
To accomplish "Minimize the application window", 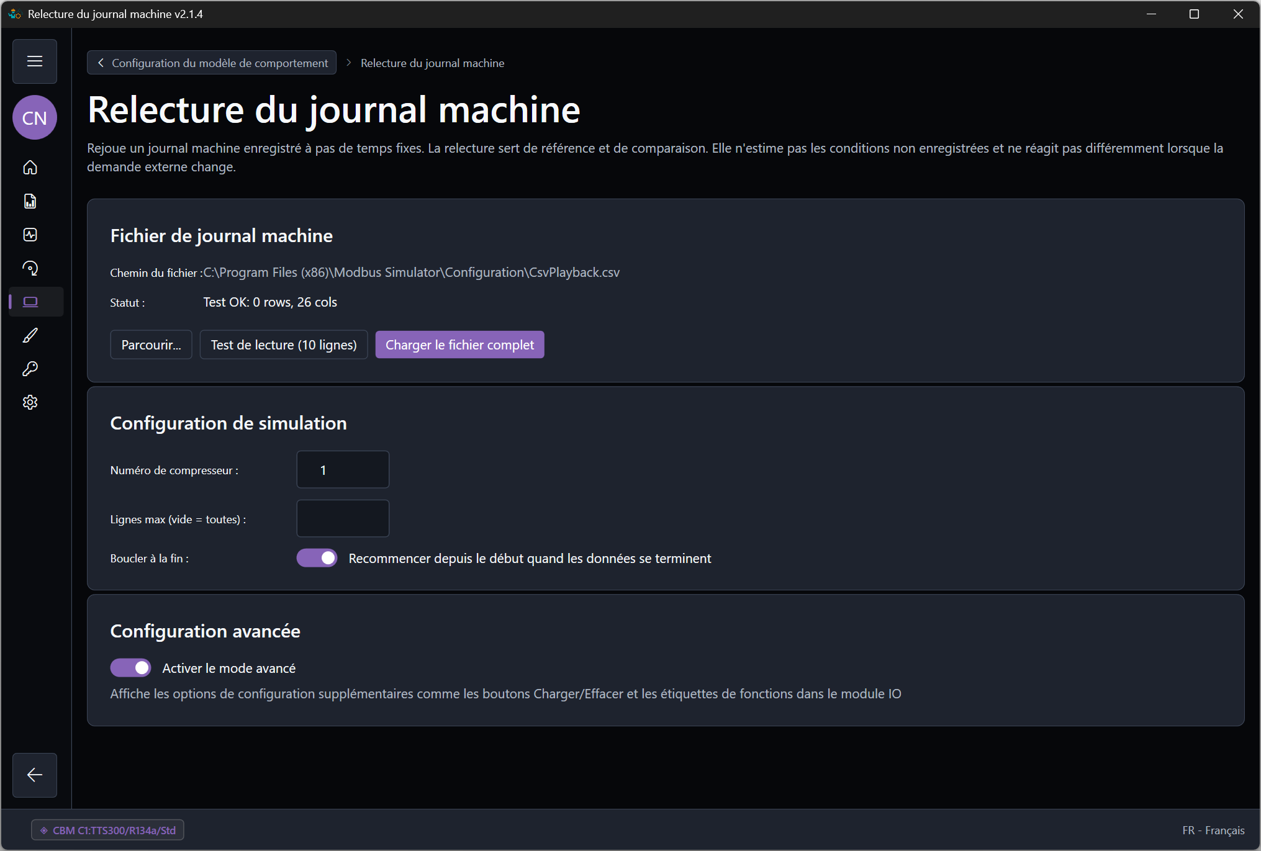I will pos(1151,14).
